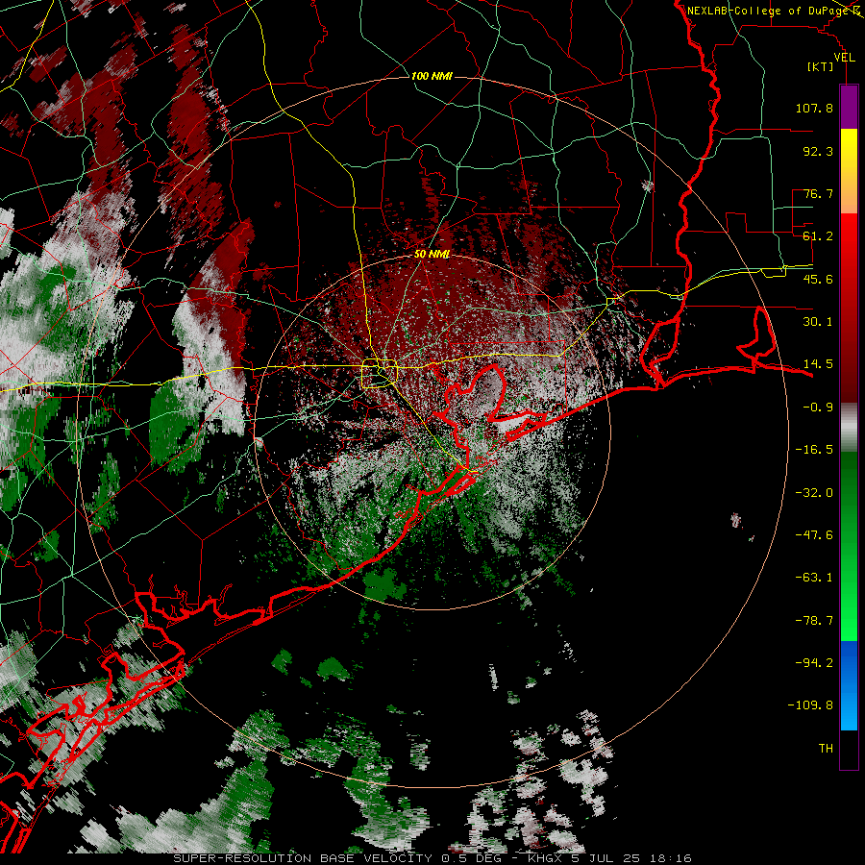Click the -0.9 velocity legend value
The width and height of the screenshot is (865, 865).
pyautogui.click(x=818, y=408)
